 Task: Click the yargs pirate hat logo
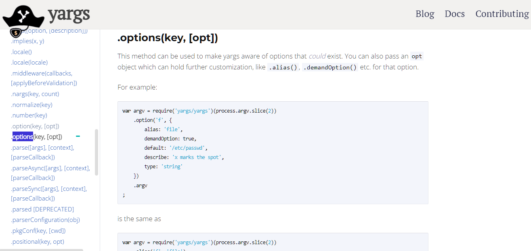point(23,21)
